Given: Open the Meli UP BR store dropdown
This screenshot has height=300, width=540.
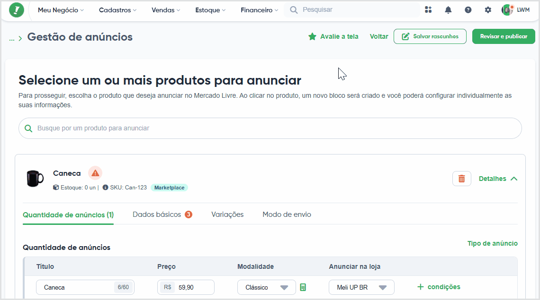Looking at the screenshot, I should tap(361, 287).
